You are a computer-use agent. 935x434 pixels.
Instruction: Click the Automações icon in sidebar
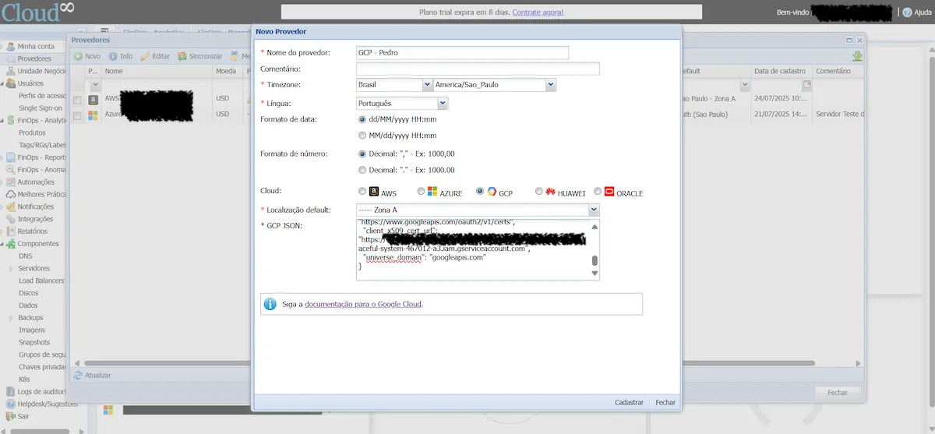tap(11, 182)
